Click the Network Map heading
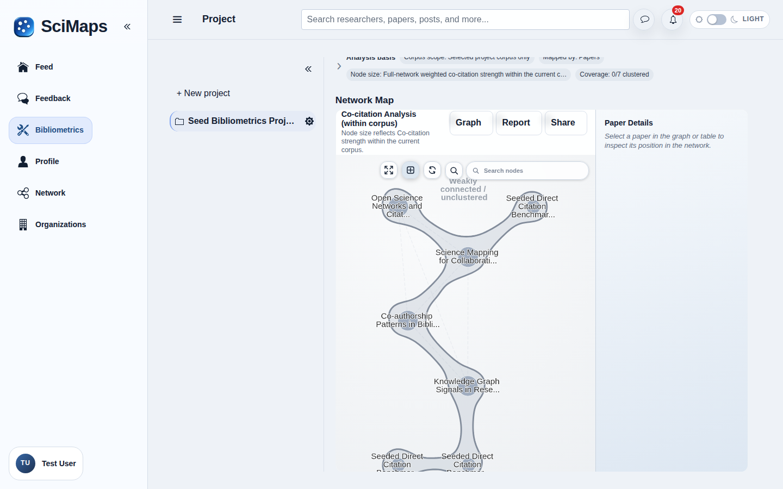This screenshot has width=783, height=489. [364, 100]
